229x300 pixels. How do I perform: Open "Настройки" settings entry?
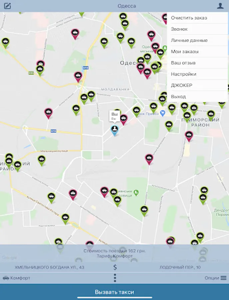pos(198,74)
